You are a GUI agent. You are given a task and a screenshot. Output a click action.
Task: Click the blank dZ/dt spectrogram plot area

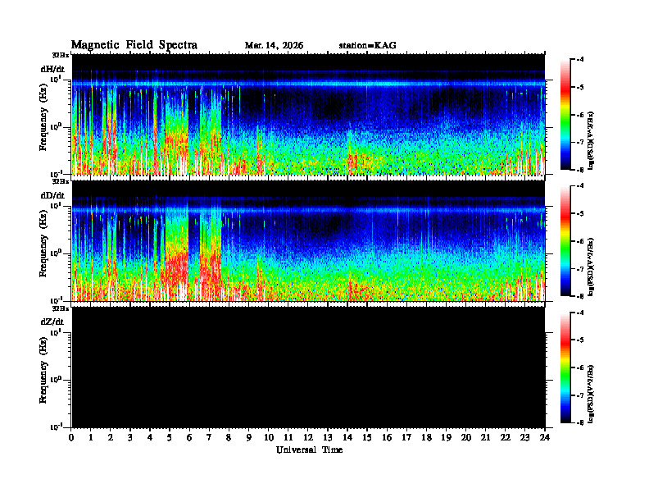(308, 367)
